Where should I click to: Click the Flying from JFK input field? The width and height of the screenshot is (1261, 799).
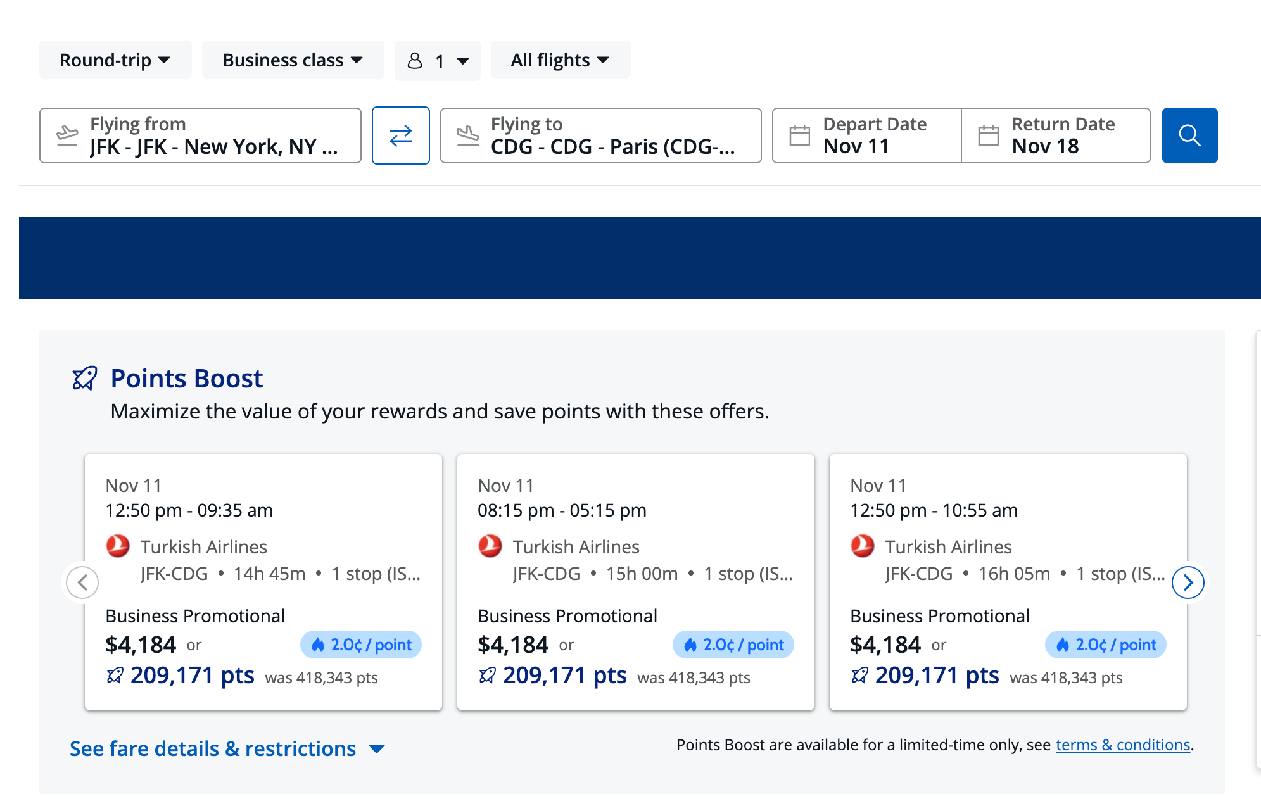pos(200,135)
